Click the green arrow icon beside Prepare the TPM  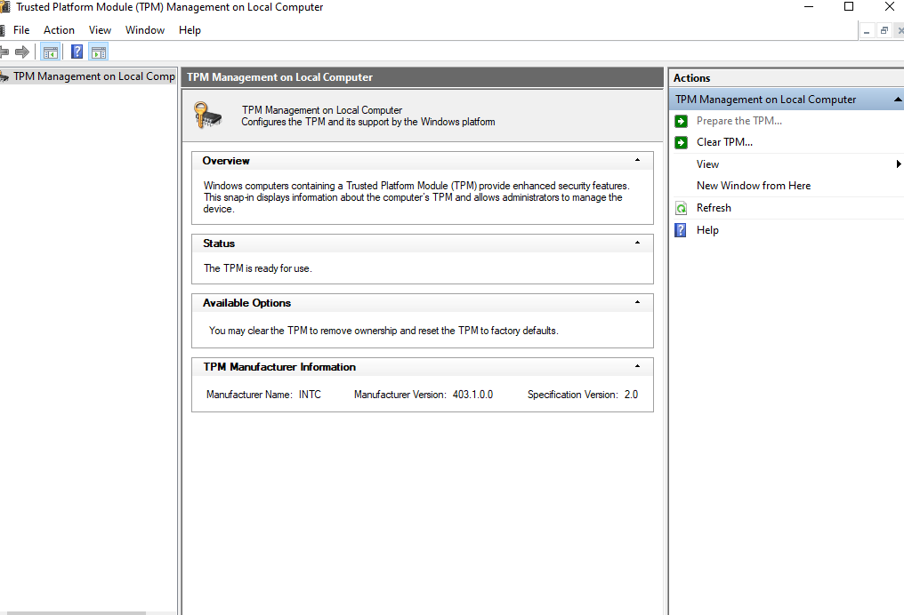(x=681, y=121)
